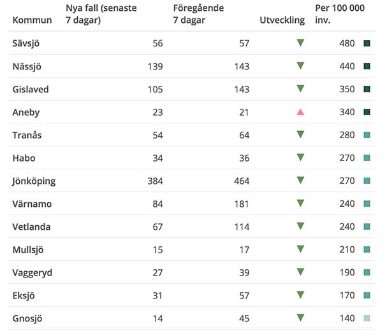387x336 pixels.
Task: Sort by Föregående 7 dagar column header
Action: (198, 14)
